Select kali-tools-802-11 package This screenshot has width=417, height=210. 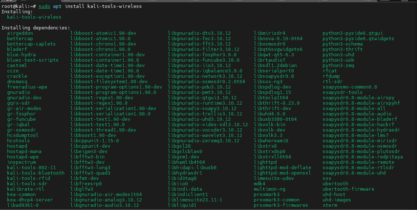(32, 167)
